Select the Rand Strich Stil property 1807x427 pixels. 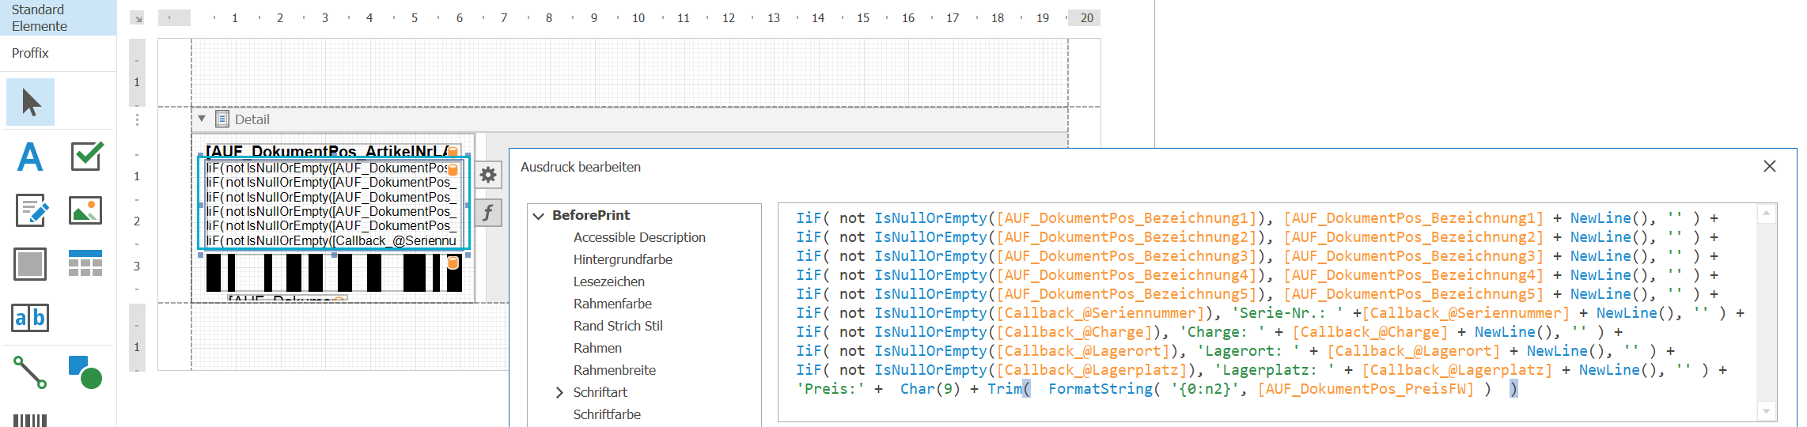(x=618, y=326)
